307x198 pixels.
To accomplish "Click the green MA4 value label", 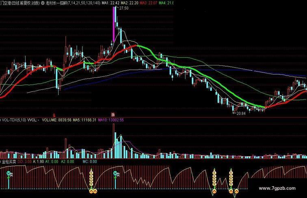I will coord(166,3).
